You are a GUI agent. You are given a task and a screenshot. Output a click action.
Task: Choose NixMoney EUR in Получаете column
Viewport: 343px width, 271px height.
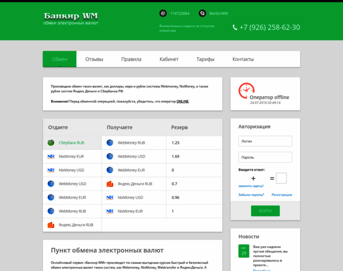point(134,211)
